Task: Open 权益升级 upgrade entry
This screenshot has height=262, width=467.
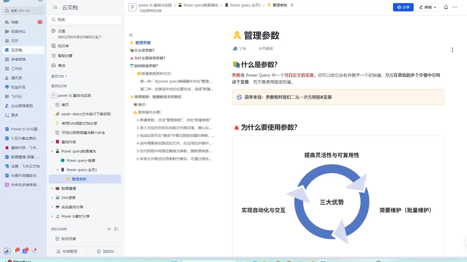Action: click(x=23, y=87)
